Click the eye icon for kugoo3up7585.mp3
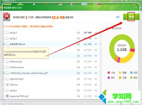The height and width of the screenshot is (105, 142). point(96,96)
